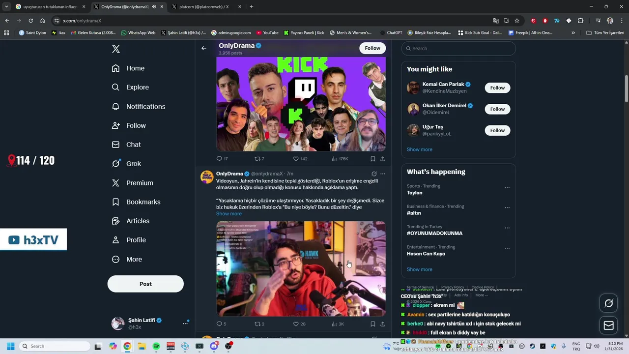Open options for the Taylan trend
629x354 pixels.
click(507, 187)
